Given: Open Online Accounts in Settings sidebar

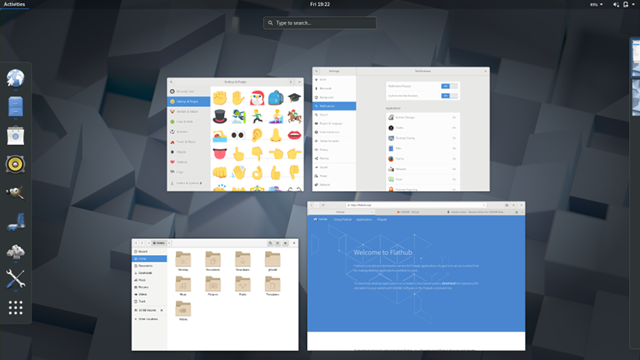Looking at the screenshot, I should (334, 141).
